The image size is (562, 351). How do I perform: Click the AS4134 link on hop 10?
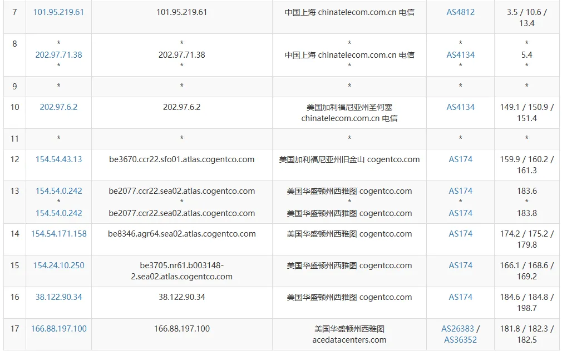[460, 107]
